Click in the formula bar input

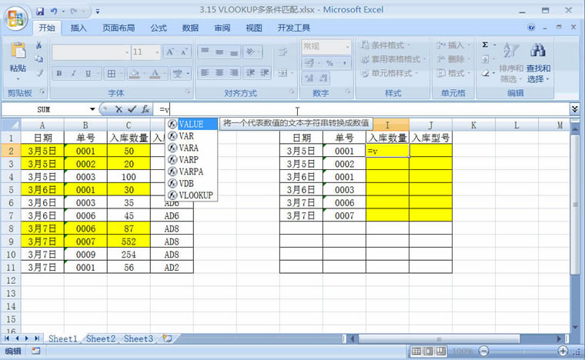click(360, 109)
